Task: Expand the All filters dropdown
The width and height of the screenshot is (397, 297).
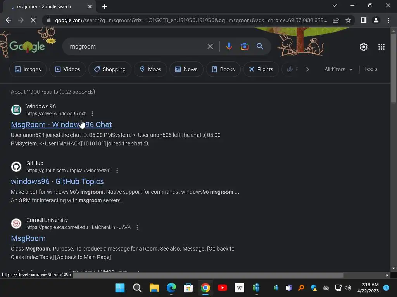Action: tap(338, 69)
